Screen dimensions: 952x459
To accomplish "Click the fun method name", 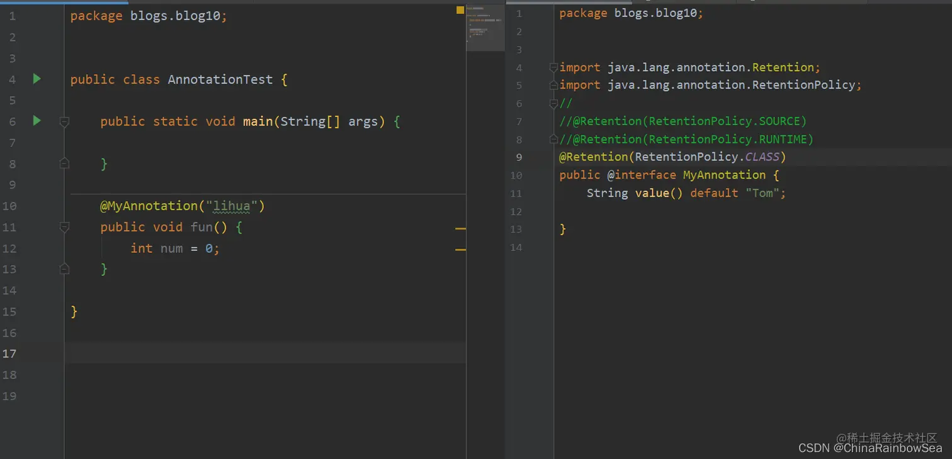I will point(201,227).
